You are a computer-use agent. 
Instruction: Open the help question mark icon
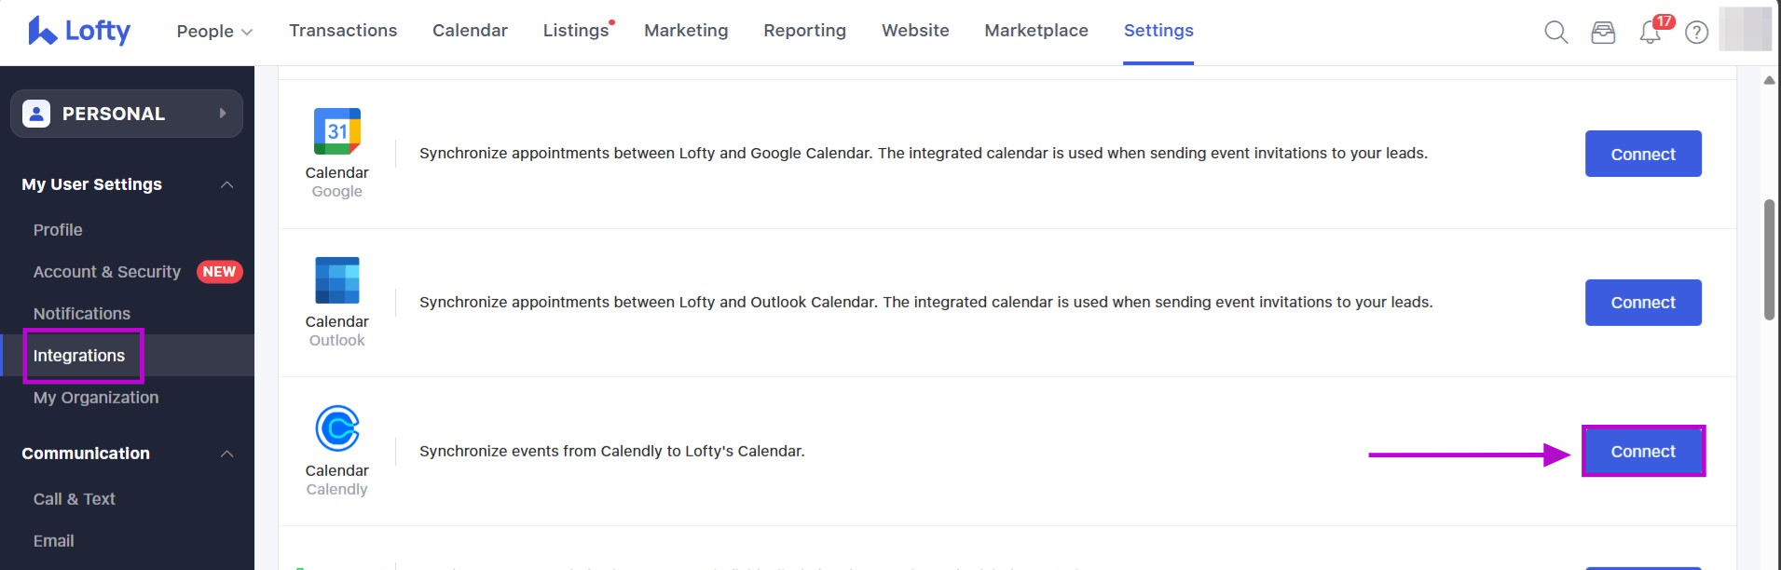pos(1696,31)
